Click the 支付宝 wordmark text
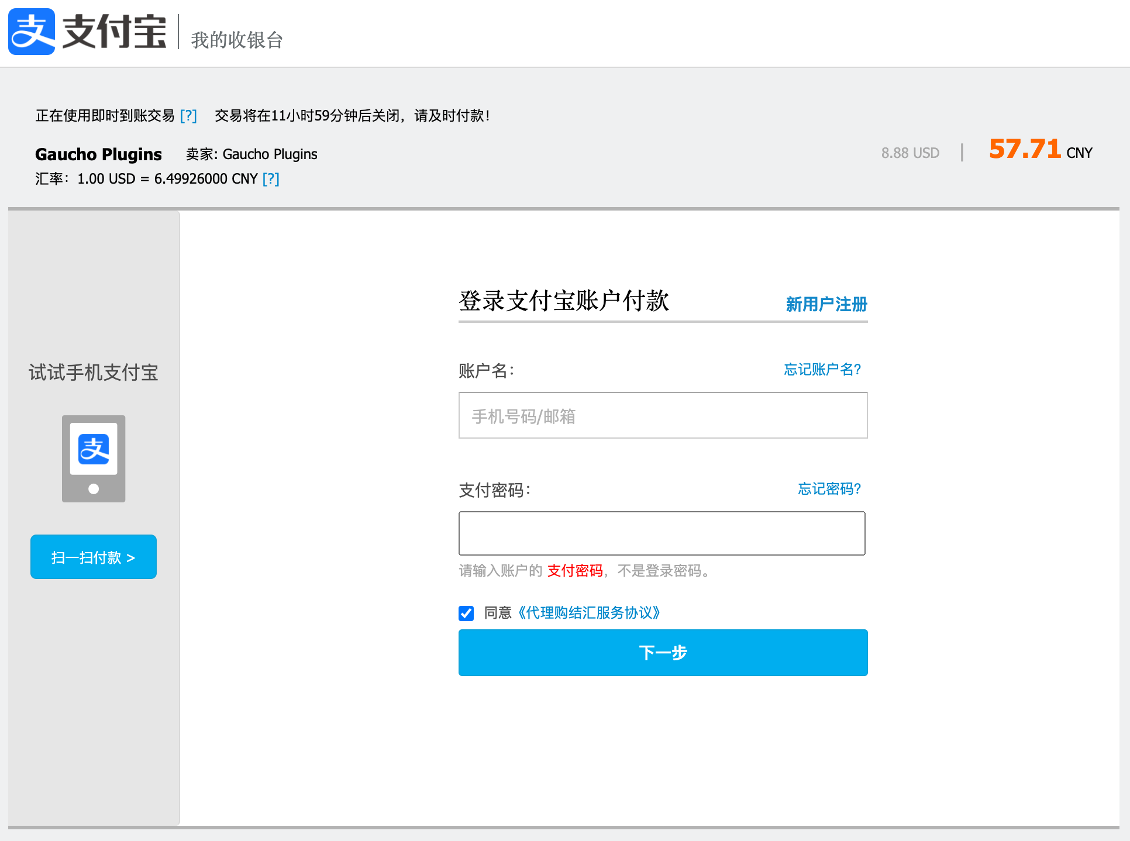Image resolution: width=1130 pixels, height=841 pixels. point(115,32)
